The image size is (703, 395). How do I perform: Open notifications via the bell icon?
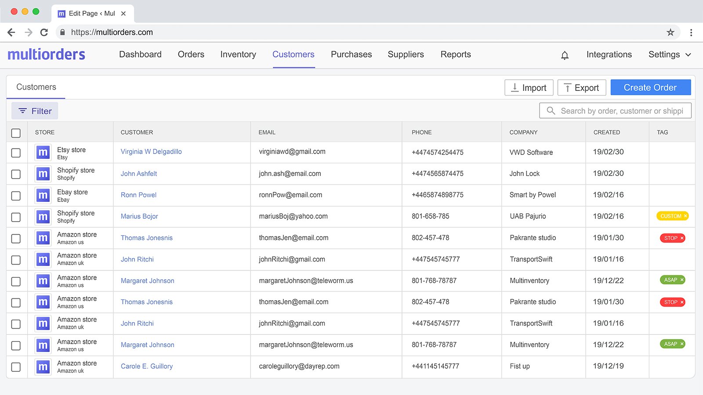tap(565, 54)
